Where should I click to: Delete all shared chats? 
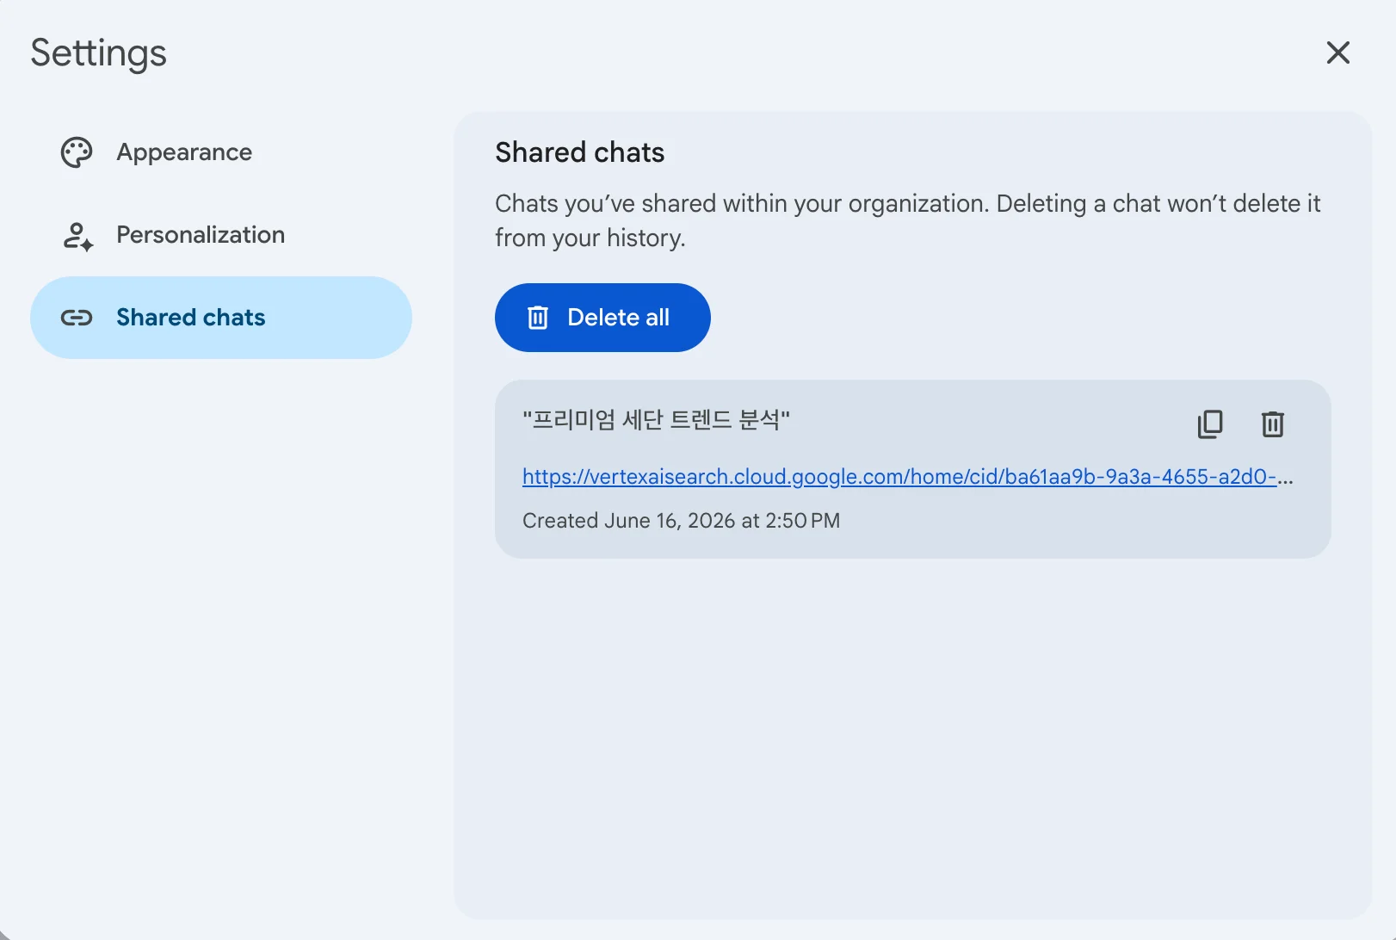click(602, 318)
